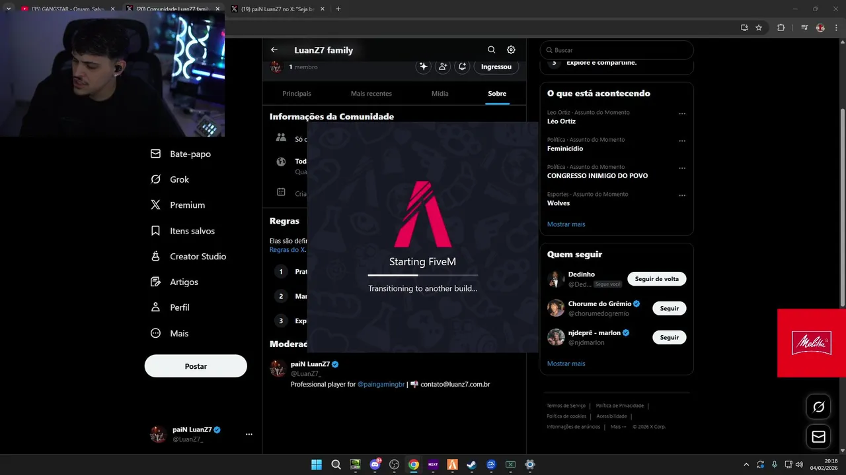This screenshot has height=475, width=846.
Task: Click the invite member icon in community header
Action: pos(443,67)
